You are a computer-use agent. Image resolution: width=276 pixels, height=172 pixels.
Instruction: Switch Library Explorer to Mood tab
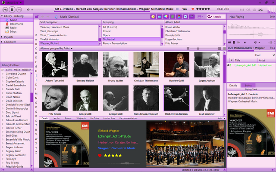point(17,70)
